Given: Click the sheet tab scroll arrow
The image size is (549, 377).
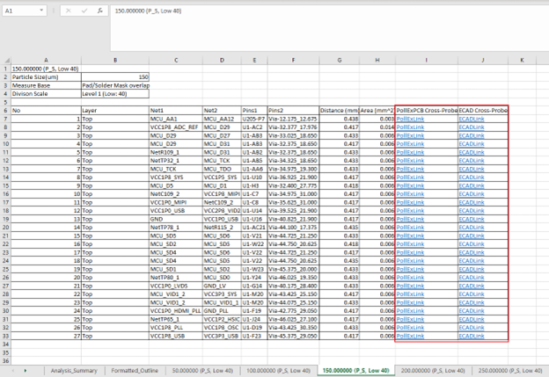Looking at the screenshot, I should coord(26,371).
